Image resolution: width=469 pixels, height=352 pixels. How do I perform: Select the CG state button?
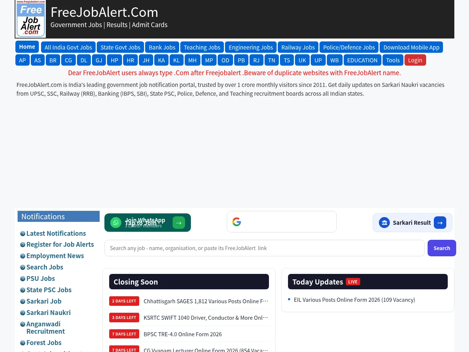coord(69,60)
